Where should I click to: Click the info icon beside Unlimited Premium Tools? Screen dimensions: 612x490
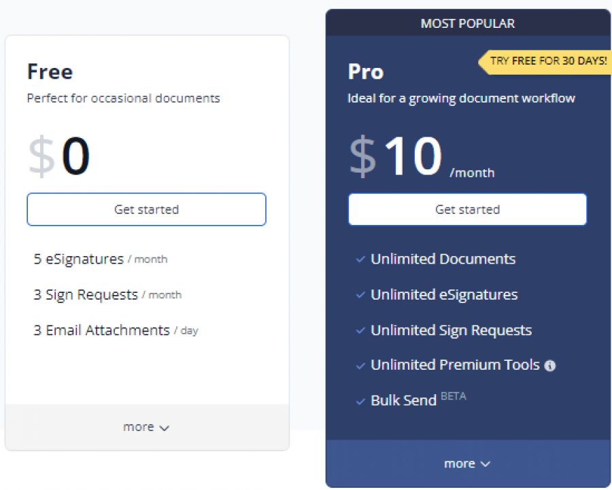pyautogui.click(x=549, y=366)
